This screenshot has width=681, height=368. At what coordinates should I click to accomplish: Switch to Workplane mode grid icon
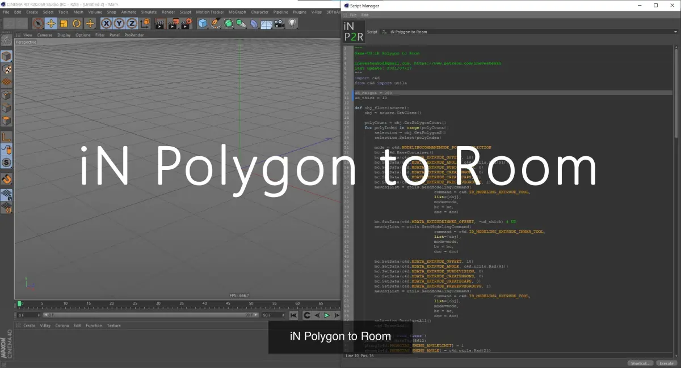(x=6, y=82)
